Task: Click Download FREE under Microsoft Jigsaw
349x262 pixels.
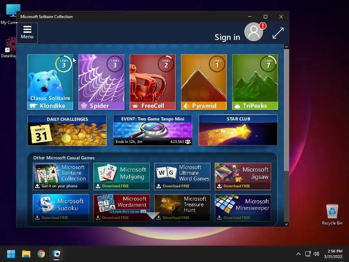Action: pyautogui.click(x=237, y=186)
